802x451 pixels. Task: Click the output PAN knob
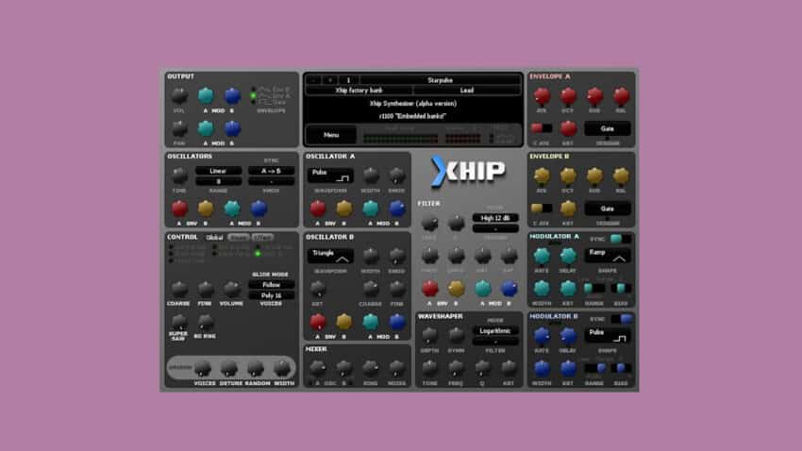(x=179, y=128)
